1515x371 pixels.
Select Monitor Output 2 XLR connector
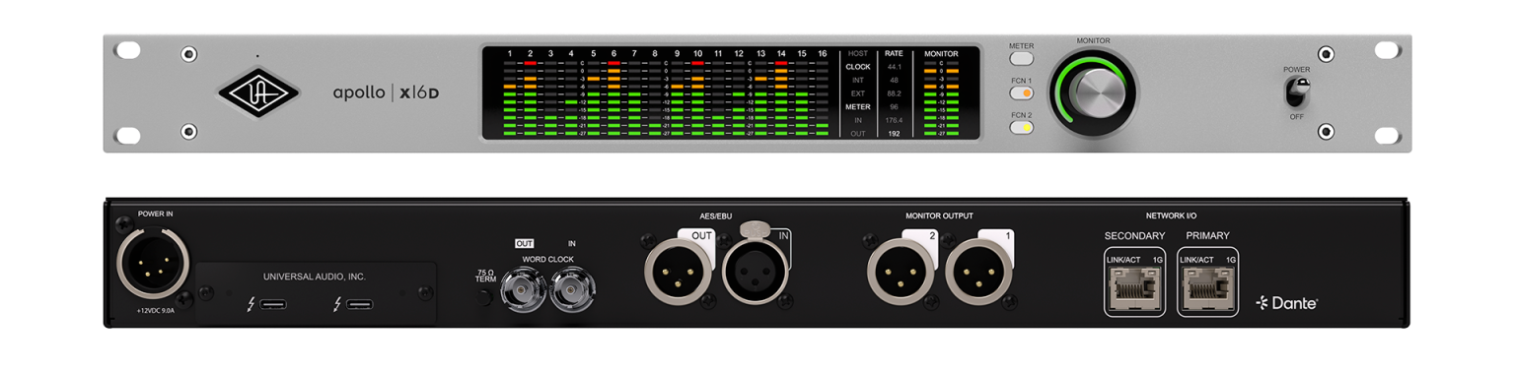coord(902,272)
